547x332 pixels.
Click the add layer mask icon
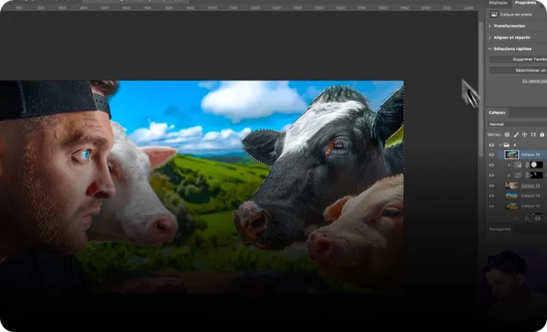(537, 218)
